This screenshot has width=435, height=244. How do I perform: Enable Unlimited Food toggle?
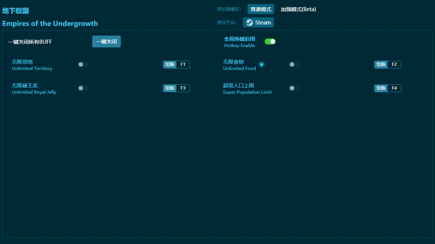(294, 64)
